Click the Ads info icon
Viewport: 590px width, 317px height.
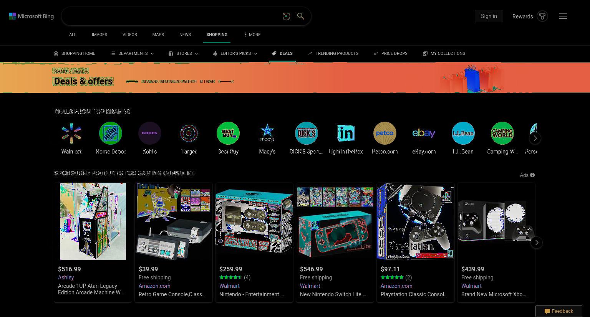coord(532,175)
